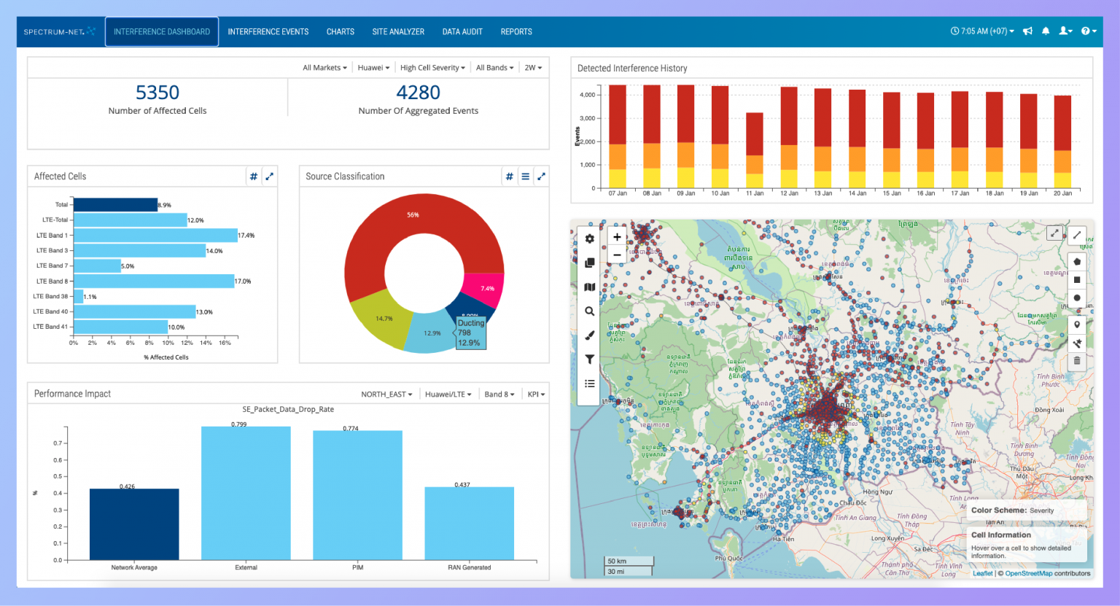Toggle Source Classification list view
1120x606 pixels.
[x=525, y=176]
